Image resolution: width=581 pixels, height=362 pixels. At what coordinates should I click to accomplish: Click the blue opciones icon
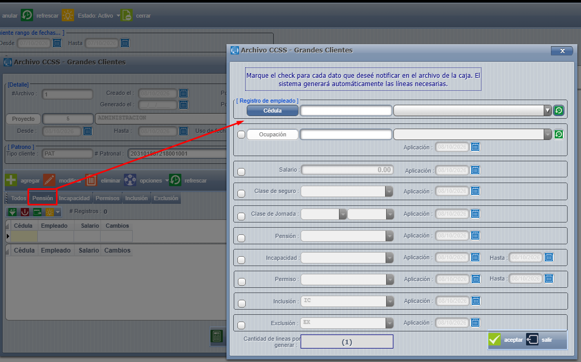click(130, 180)
